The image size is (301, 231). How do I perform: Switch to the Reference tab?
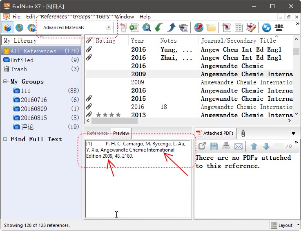tap(97, 133)
